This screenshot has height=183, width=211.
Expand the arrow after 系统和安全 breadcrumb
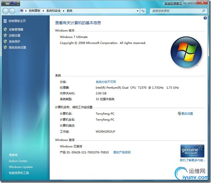coord(64,11)
